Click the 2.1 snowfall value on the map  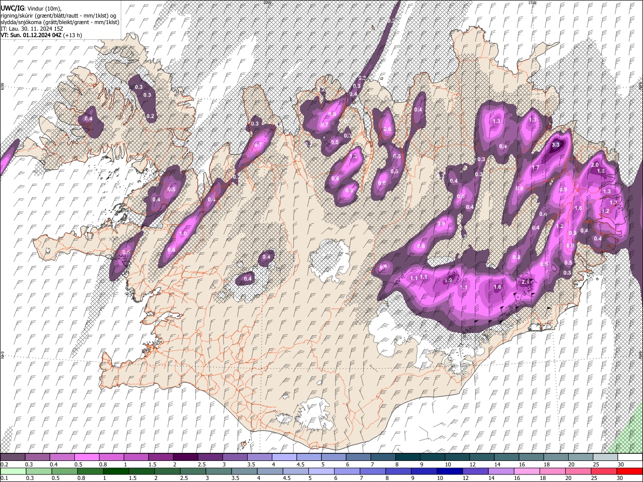pos(526,282)
